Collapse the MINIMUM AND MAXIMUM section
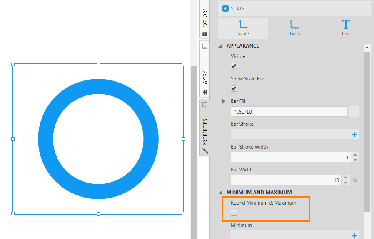Screen dimensions: 374x239 click(220, 193)
